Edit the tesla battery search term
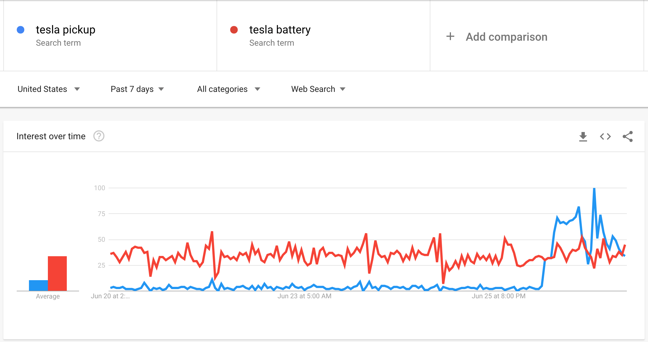 (x=280, y=30)
